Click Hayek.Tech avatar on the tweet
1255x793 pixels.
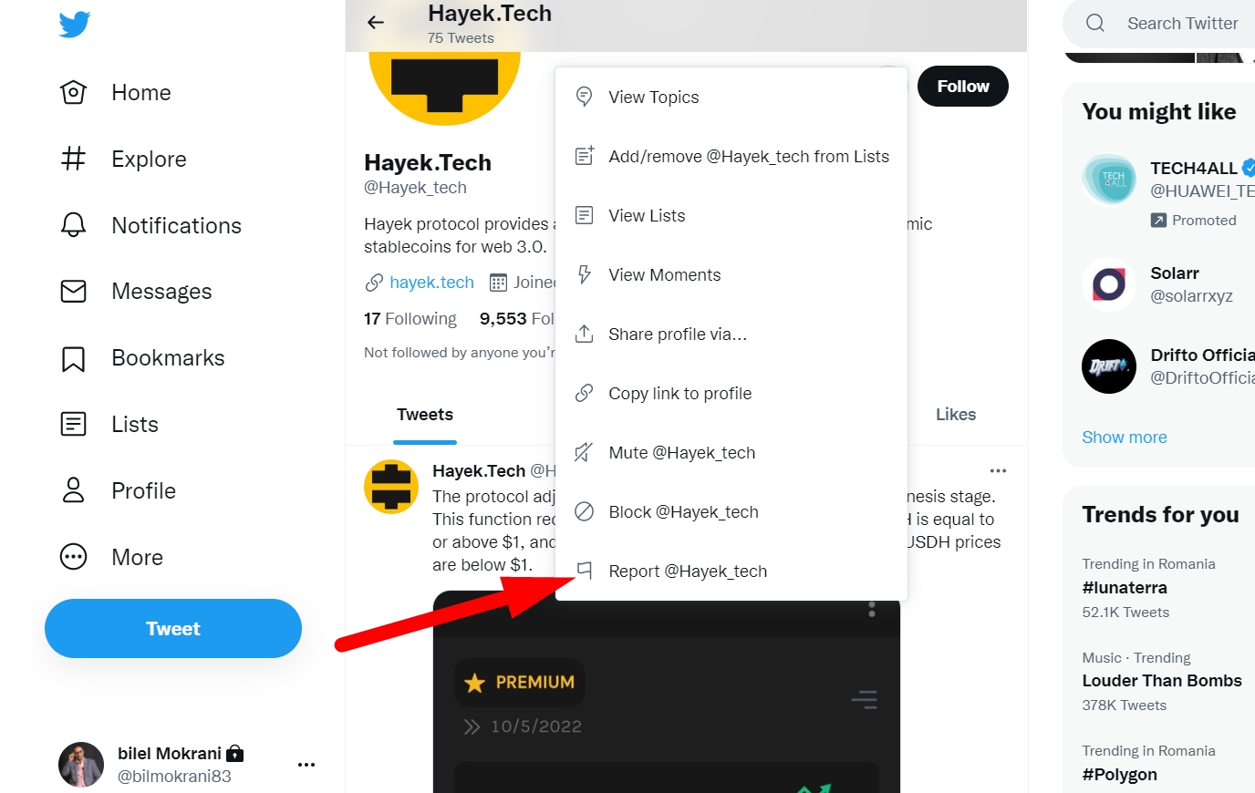(391, 487)
